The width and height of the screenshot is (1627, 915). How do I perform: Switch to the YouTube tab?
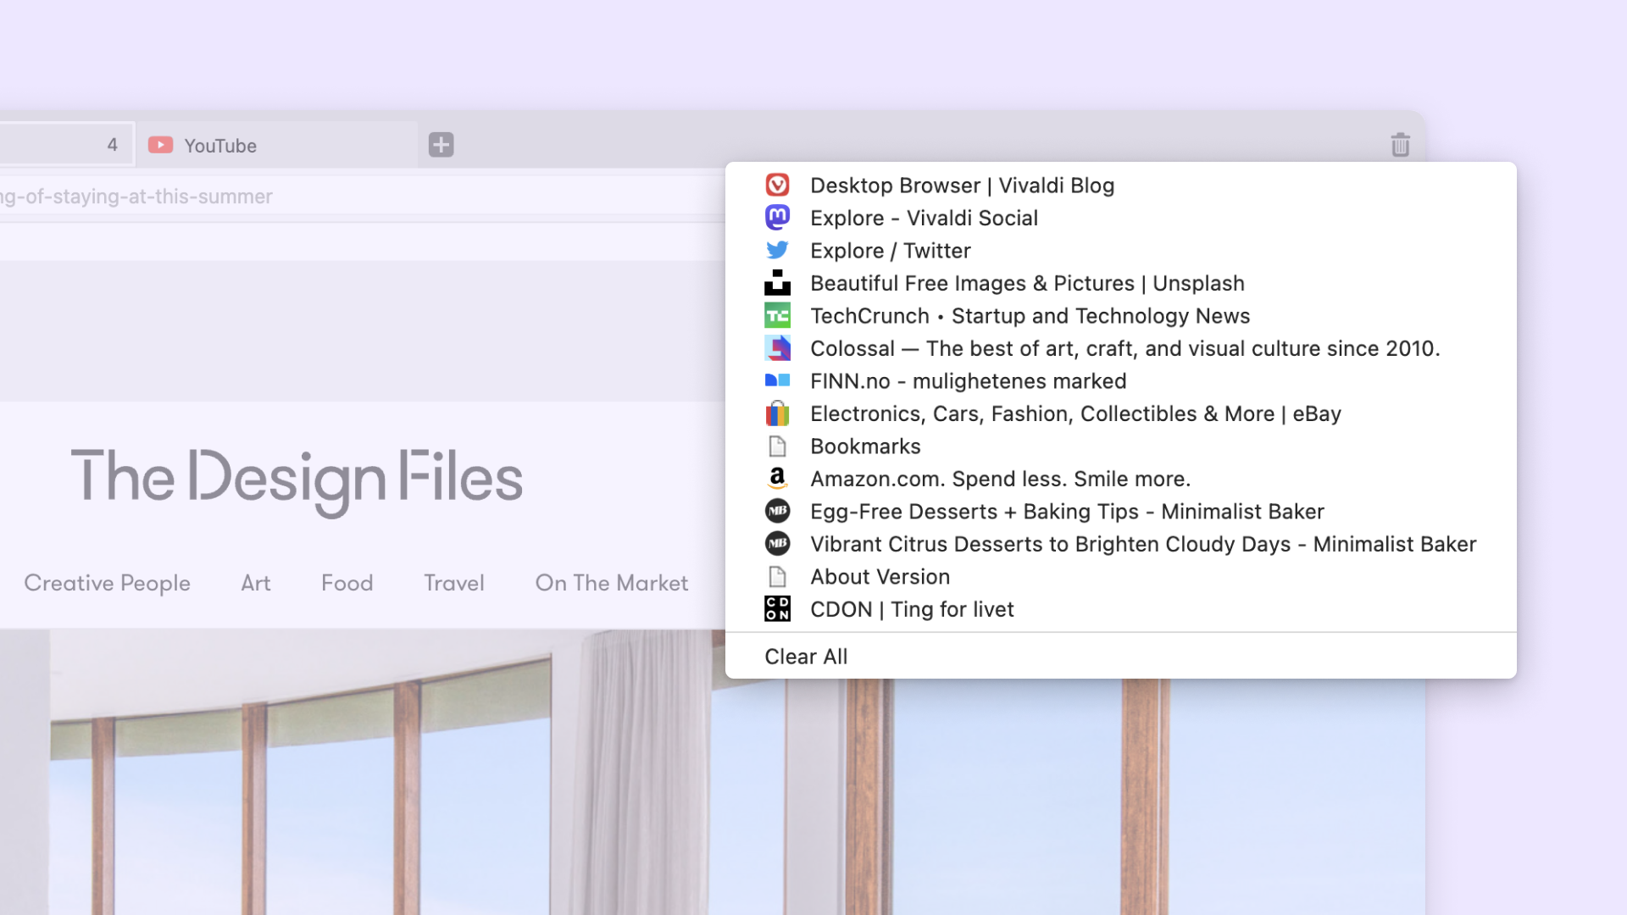(276, 145)
